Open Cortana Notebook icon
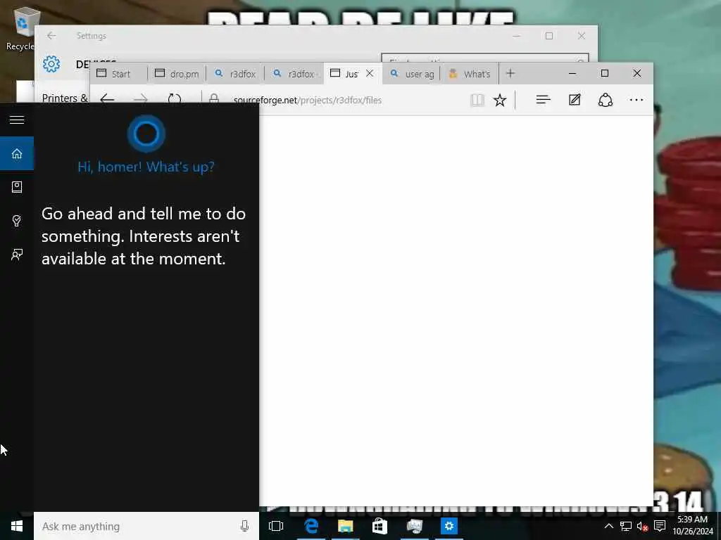 (17, 187)
